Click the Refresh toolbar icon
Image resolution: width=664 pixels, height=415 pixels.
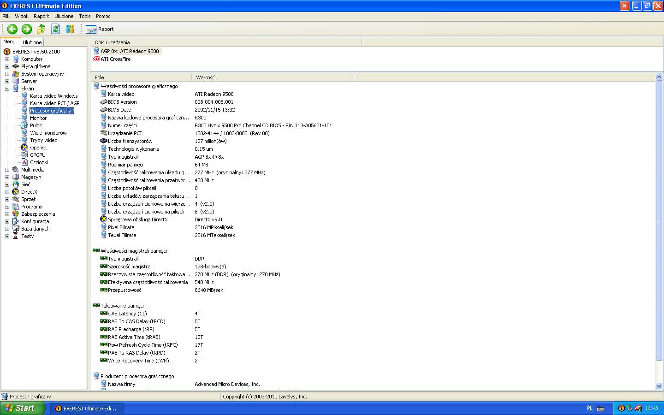[55, 29]
